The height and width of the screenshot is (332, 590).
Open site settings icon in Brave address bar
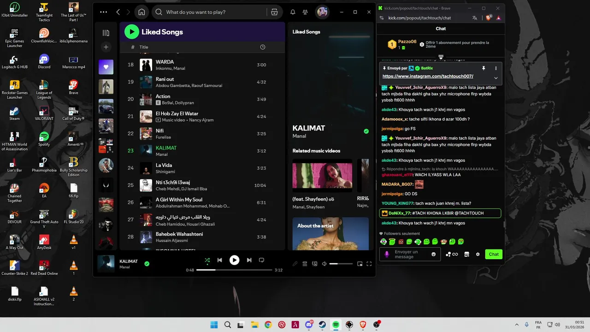[x=381, y=18]
